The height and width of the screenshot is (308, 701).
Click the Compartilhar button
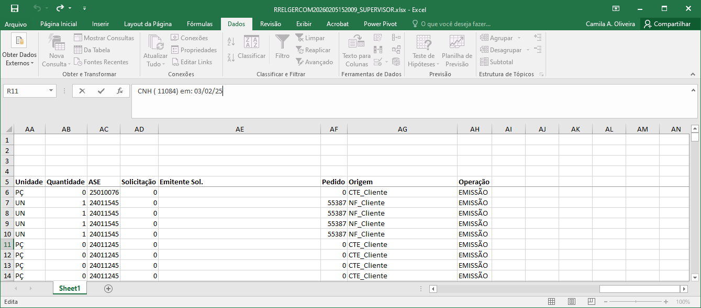[667, 24]
